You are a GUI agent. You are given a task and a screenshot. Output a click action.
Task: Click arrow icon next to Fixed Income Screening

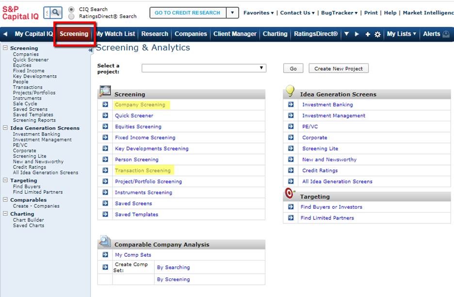click(105, 138)
